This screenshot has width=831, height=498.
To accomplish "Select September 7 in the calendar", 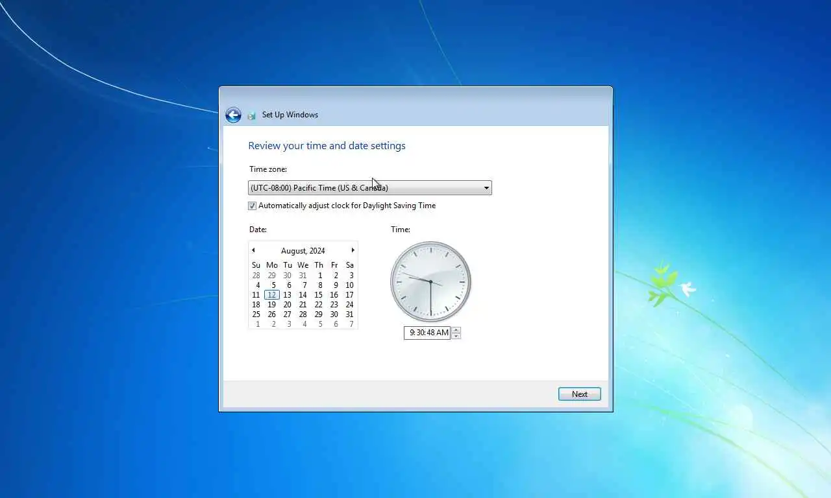I will pyautogui.click(x=350, y=324).
